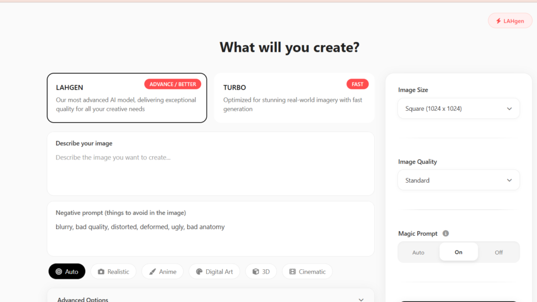
Task: Click the lightning bolt LAHgen badge
Action: 510,21
